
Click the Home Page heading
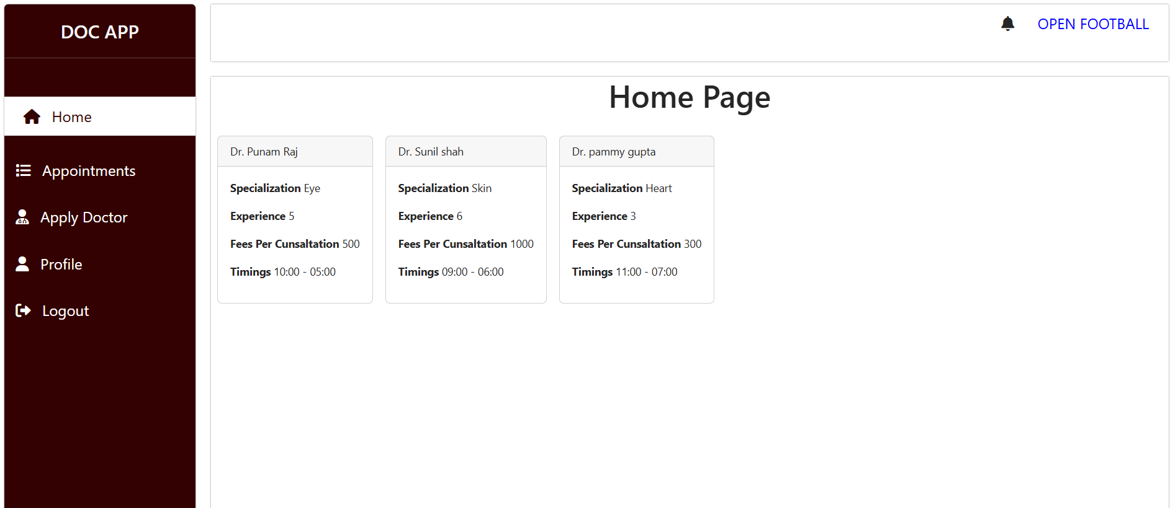click(x=690, y=97)
